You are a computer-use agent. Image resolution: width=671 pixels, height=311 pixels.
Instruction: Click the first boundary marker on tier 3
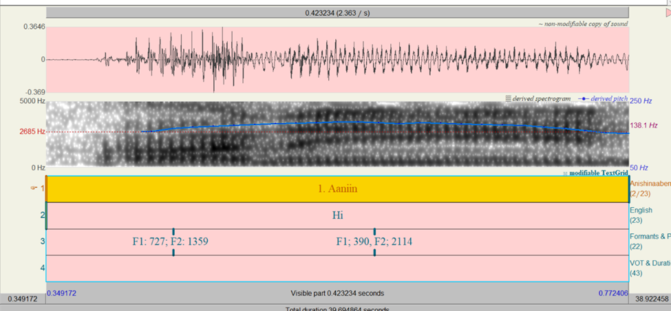coord(173,242)
